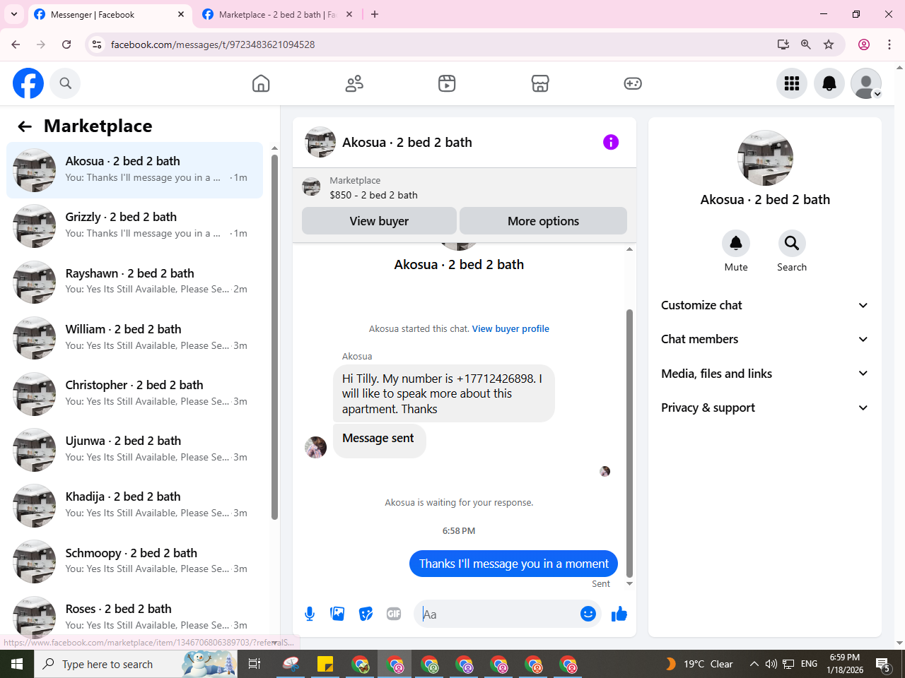Click the More options button
The image size is (905, 678).
[543, 221]
